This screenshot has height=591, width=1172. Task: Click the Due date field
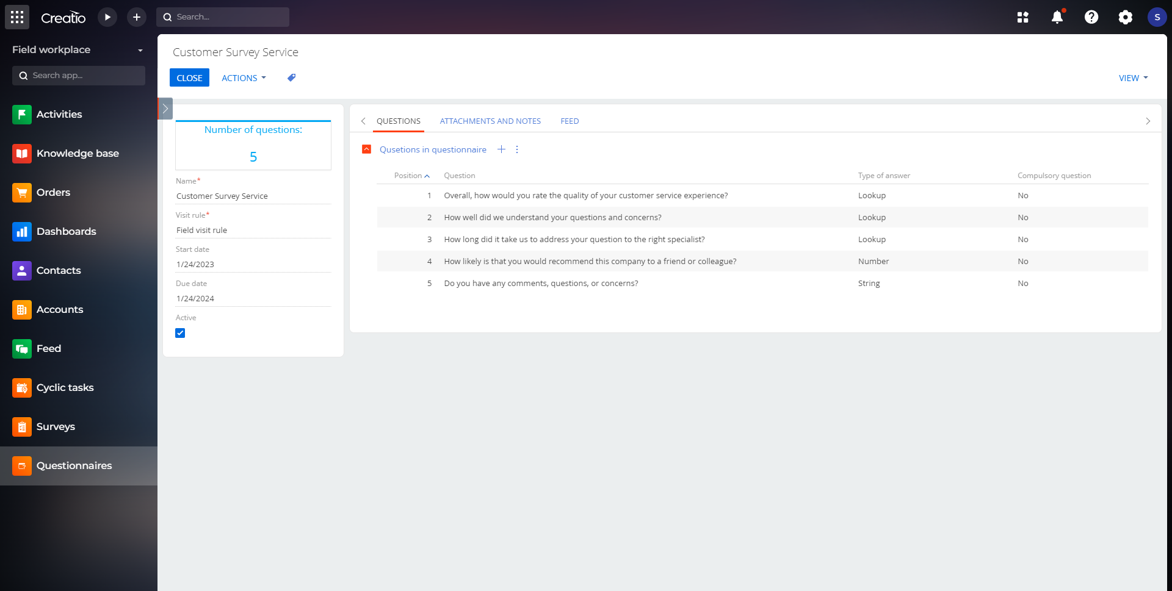[253, 298]
